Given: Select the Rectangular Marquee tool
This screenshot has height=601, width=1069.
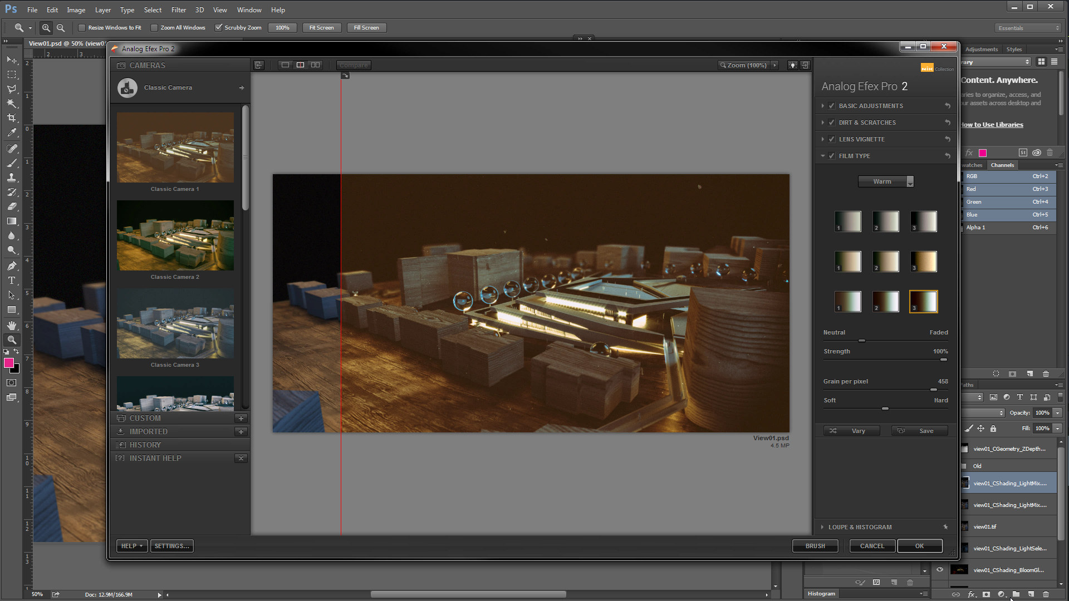Looking at the screenshot, I should point(12,75).
